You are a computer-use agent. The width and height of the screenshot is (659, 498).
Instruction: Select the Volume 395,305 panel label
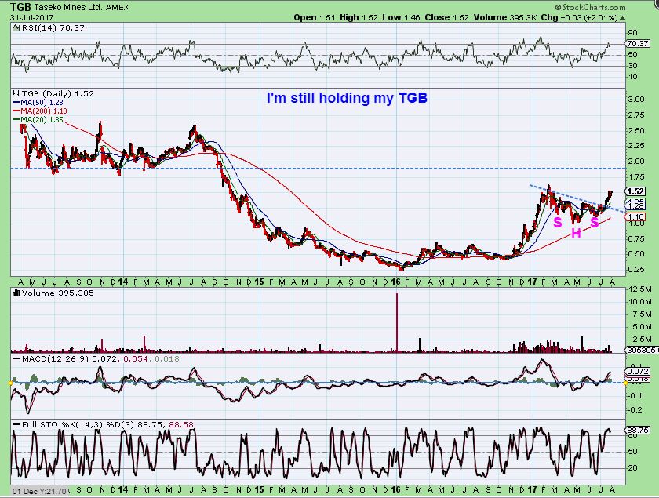tap(57, 293)
